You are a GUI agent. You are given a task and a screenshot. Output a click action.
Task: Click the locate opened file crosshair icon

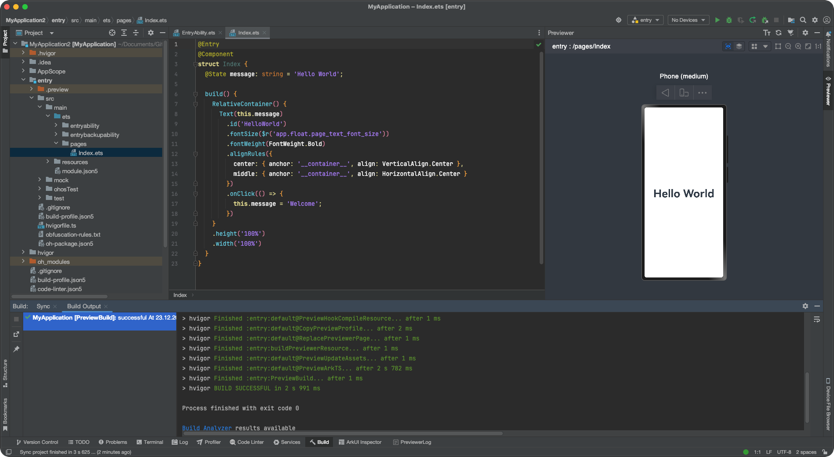[x=112, y=33]
